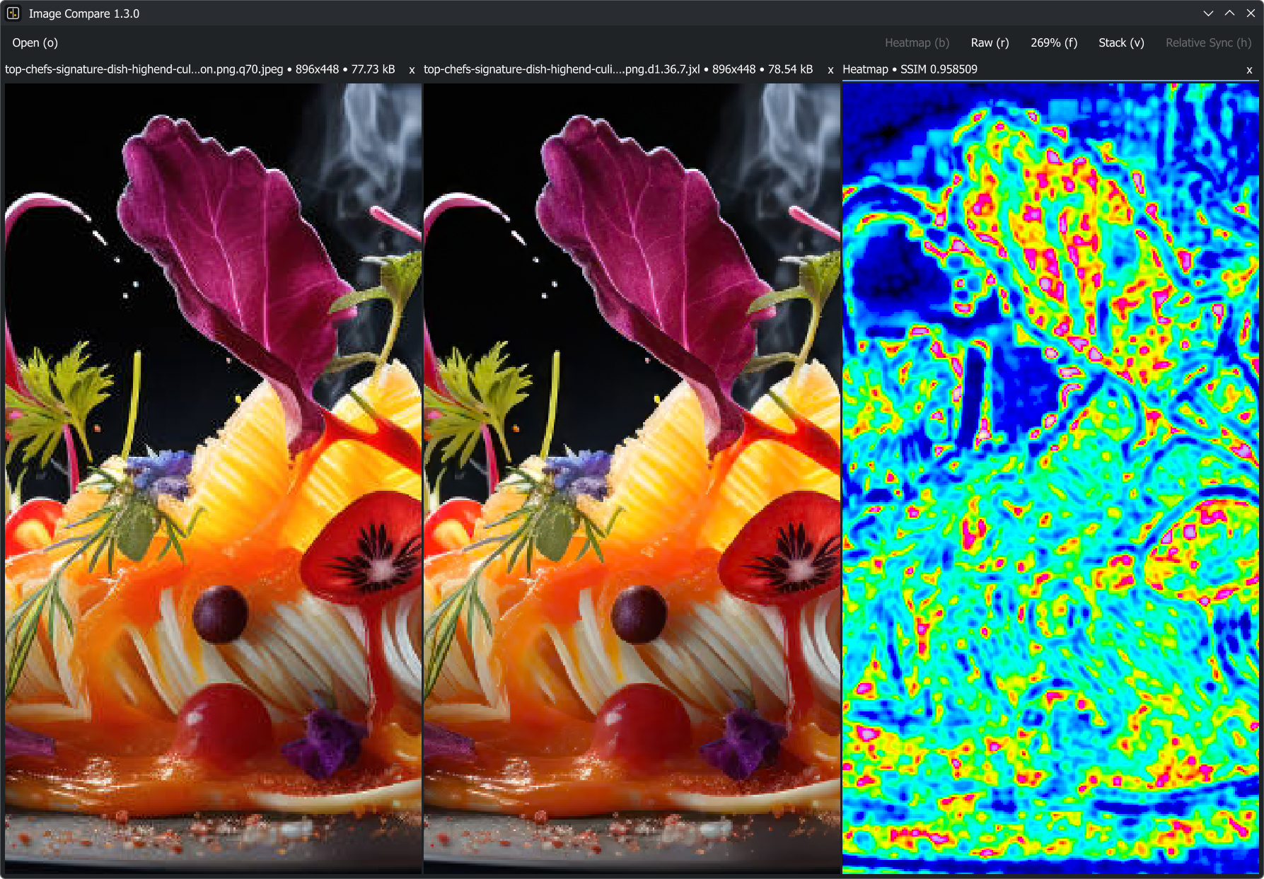Select the Heatmap SSIM 0.958509 title
This screenshot has width=1264, height=879.
click(x=910, y=69)
